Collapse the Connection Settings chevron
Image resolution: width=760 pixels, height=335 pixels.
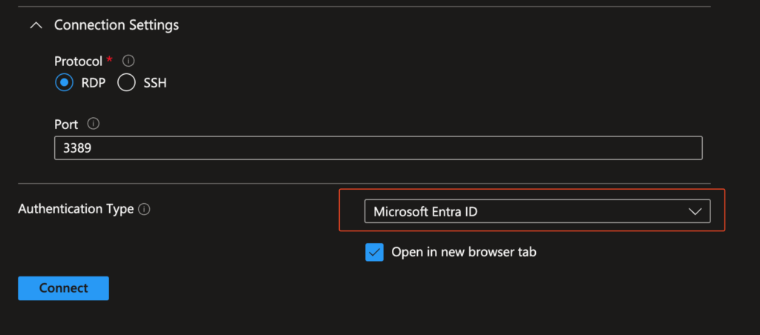coord(35,25)
